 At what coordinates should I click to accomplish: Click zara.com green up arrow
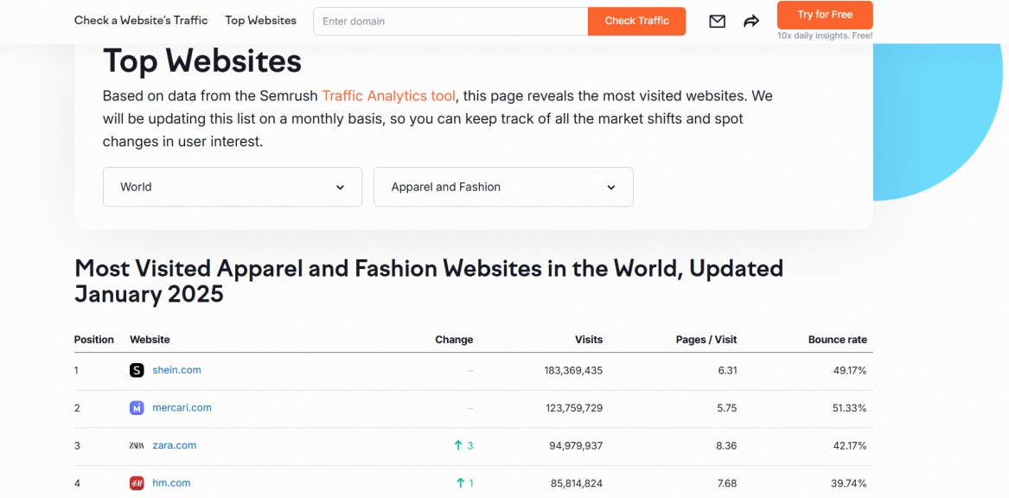point(458,446)
